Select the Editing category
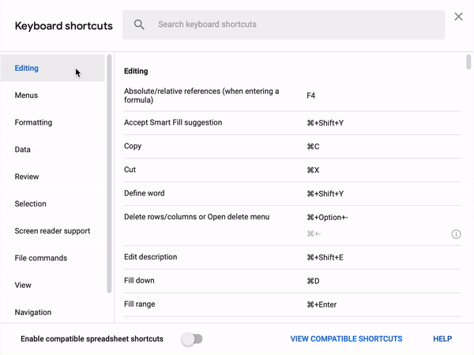 (x=53, y=68)
